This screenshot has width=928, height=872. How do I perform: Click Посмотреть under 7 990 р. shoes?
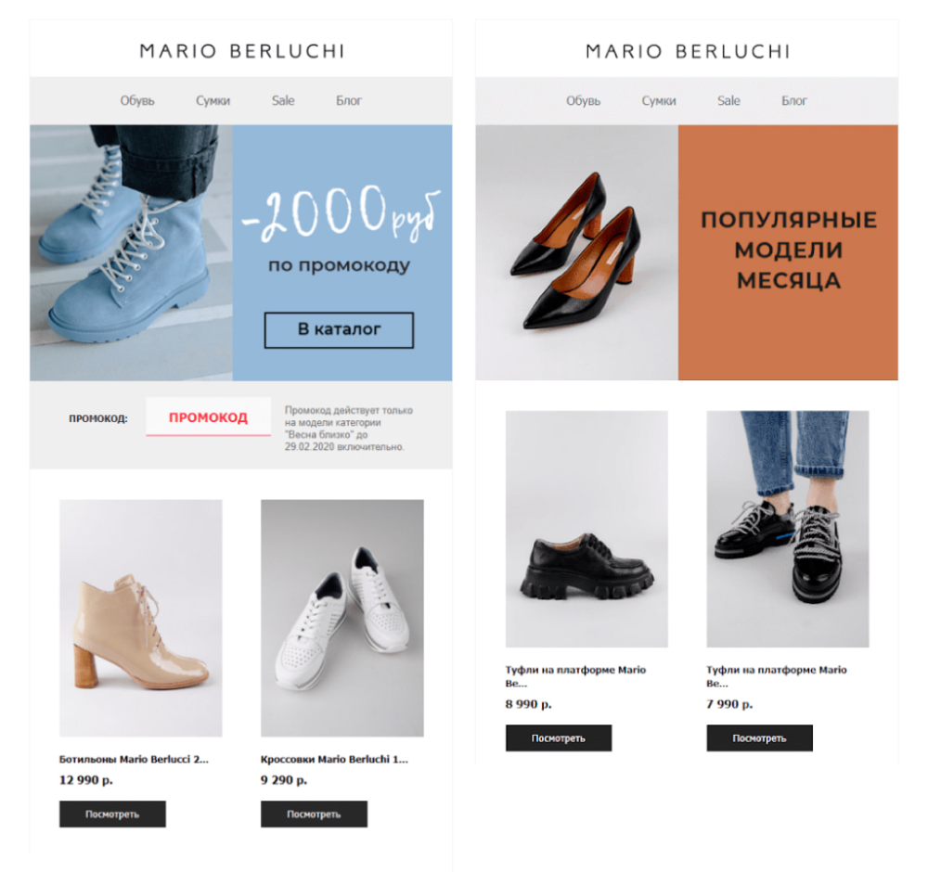(759, 737)
